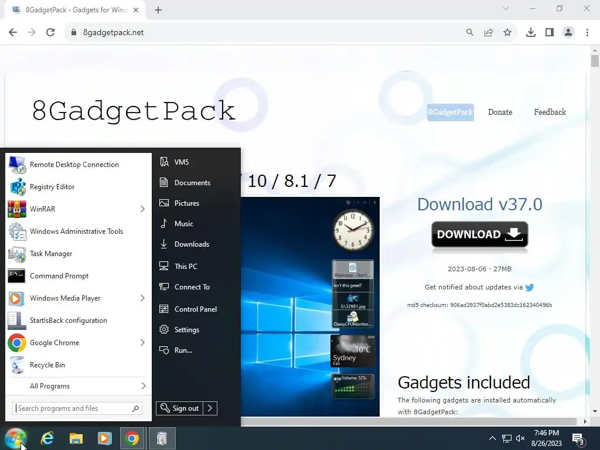The height and width of the screenshot is (450, 600).
Task: Expand WinRAR jump list arrow
Action: coord(142,209)
